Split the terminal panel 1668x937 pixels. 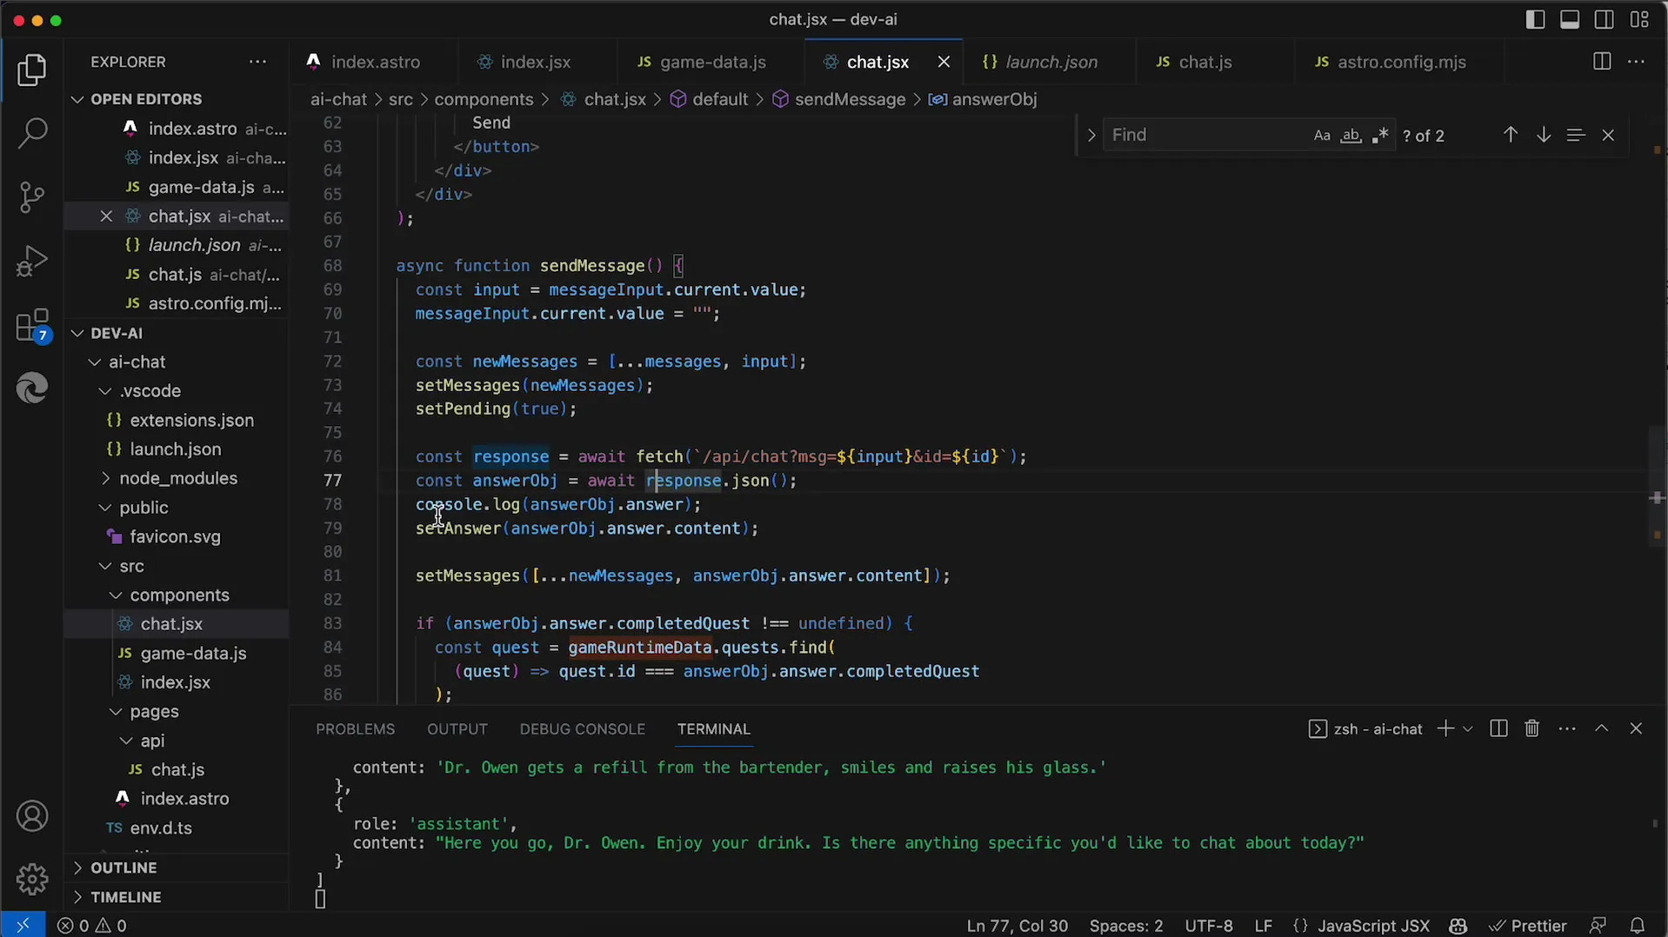[x=1498, y=728]
